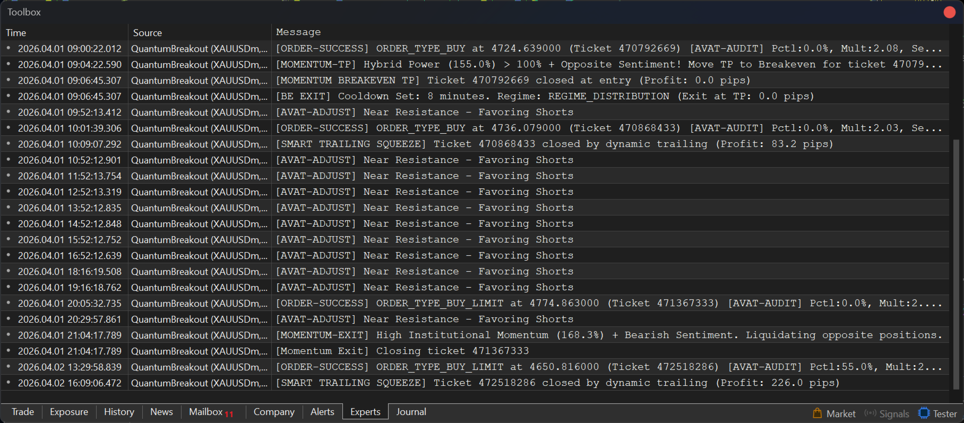Click the bullet icon of the 09:00:22.012 log entry
Image resolution: width=964 pixels, height=423 pixels.
(8, 48)
